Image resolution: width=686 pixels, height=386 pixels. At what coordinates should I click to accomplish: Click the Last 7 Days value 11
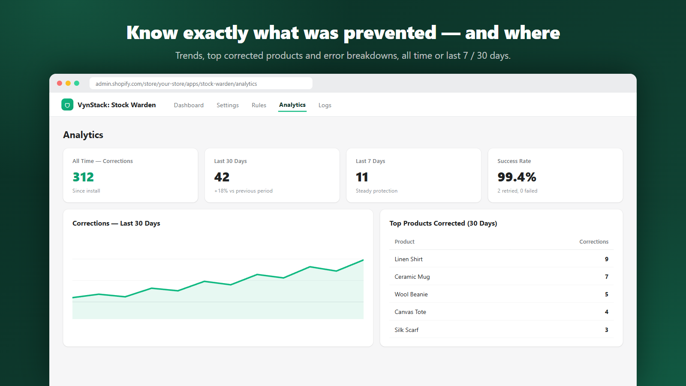tap(362, 177)
